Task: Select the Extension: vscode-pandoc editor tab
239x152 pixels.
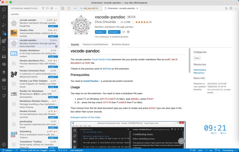Action: [121, 8]
